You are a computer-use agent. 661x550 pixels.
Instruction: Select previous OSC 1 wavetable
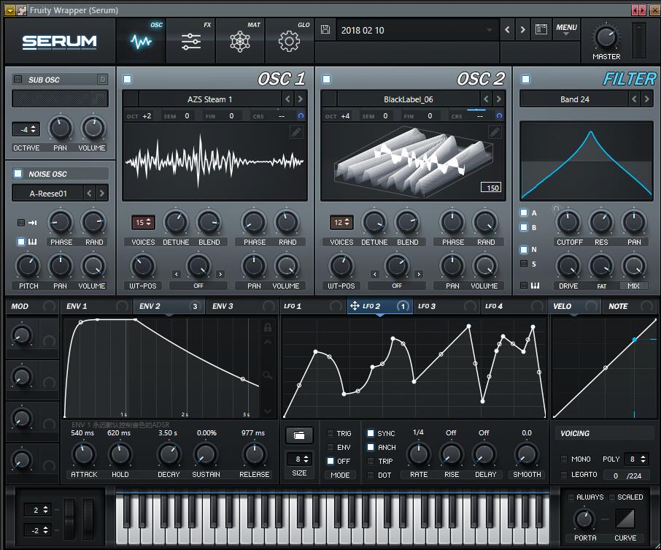point(287,99)
